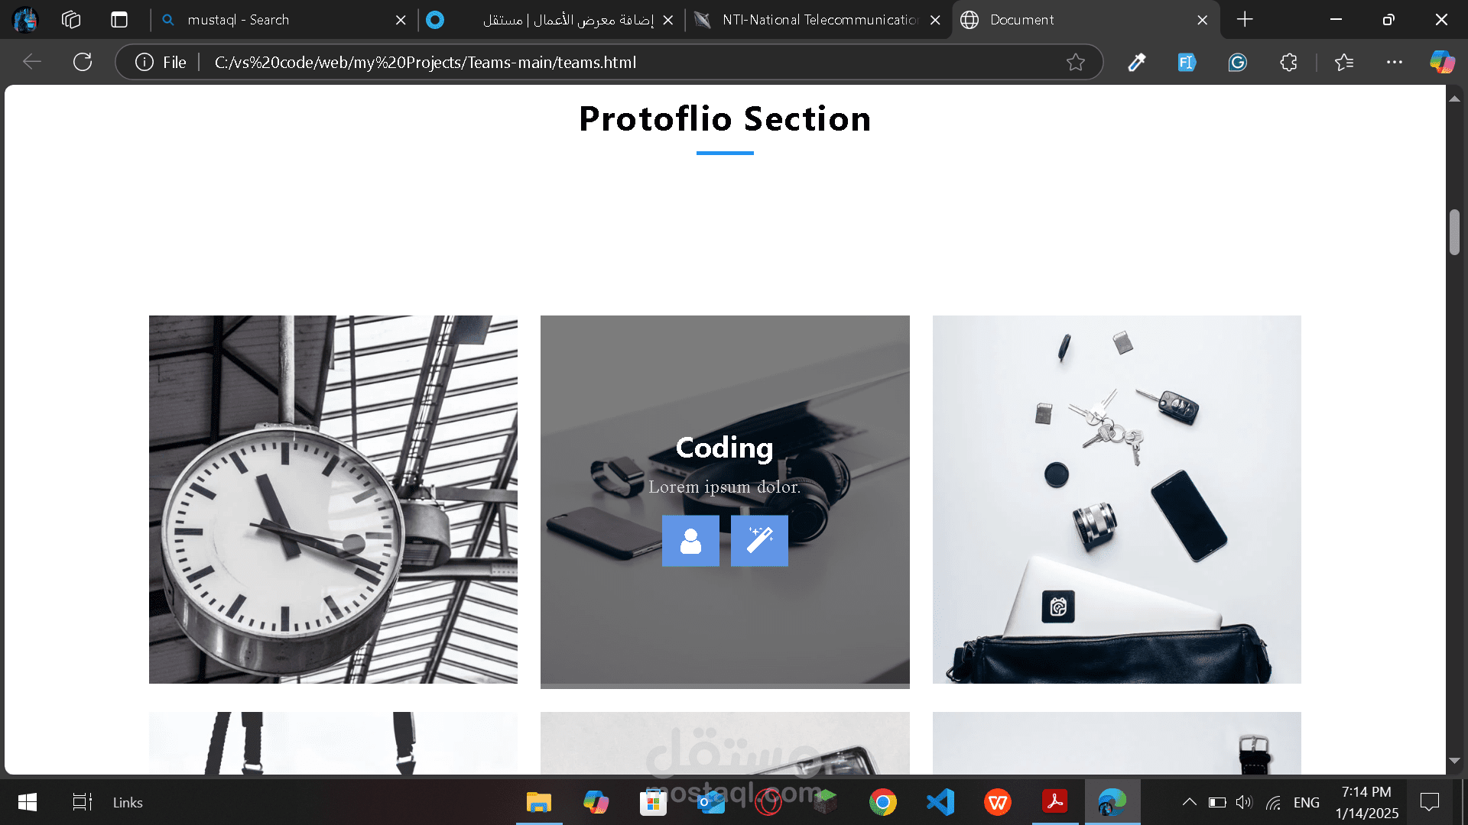Open Settings and more ellipsis menu
The width and height of the screenshot is (1468, 825).
[1395, 62]
